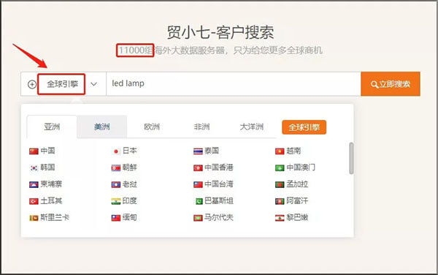Viewport: 438px width, 275px height.
Task: Expand the engine selector chevron
Action: [94, 84]
